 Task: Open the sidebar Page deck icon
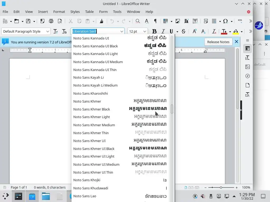click(247, 85)
